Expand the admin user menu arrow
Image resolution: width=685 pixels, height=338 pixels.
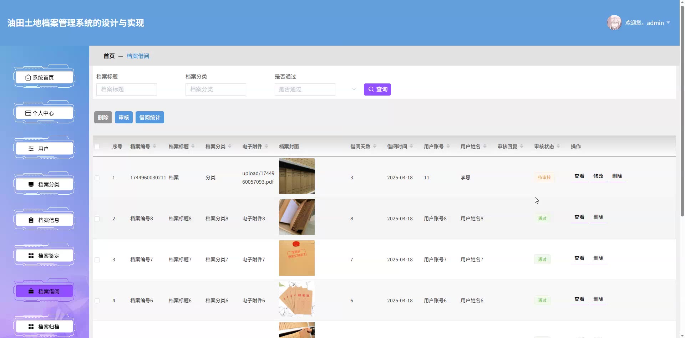point(668,23)
